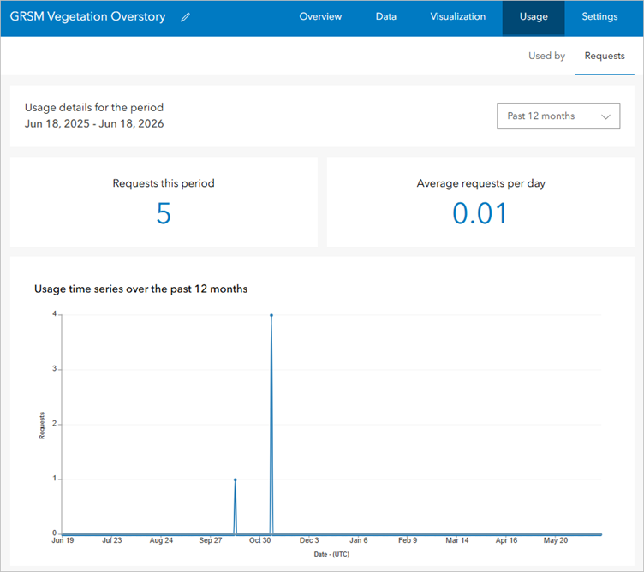
Task: Select the Requests sub-tab
Action: [x=605, y=56]
